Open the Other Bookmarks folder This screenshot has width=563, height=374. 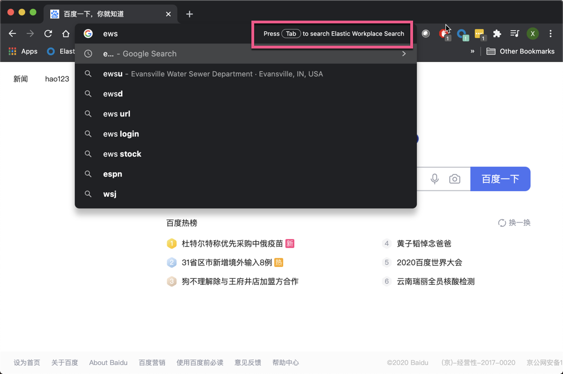click(520, 51)
